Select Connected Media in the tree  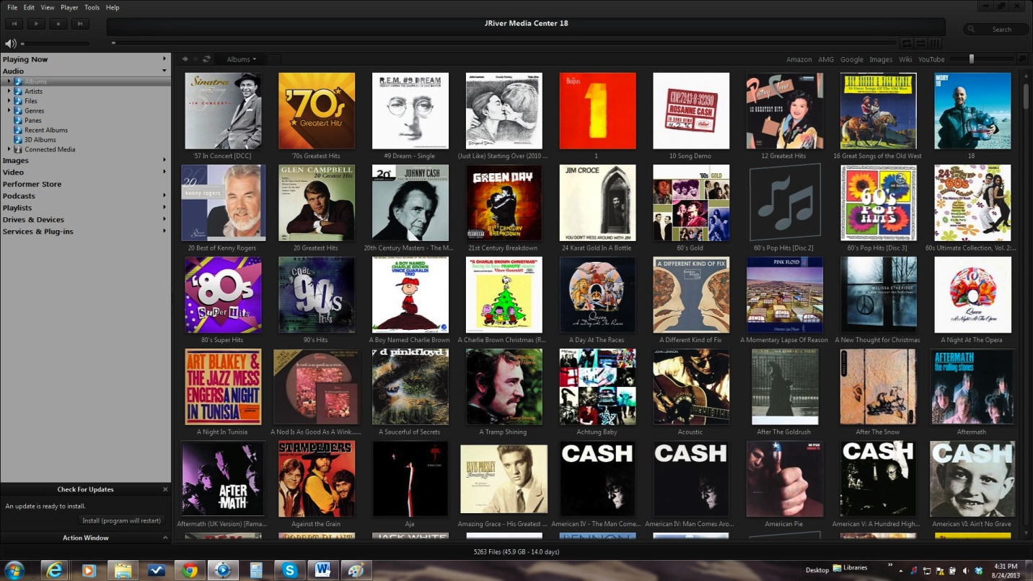[50, 149]
